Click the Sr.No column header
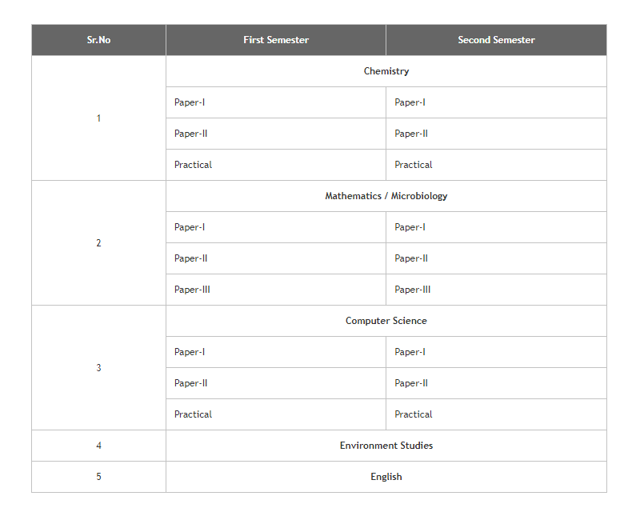The image size is (640, 520). point(98,40)
